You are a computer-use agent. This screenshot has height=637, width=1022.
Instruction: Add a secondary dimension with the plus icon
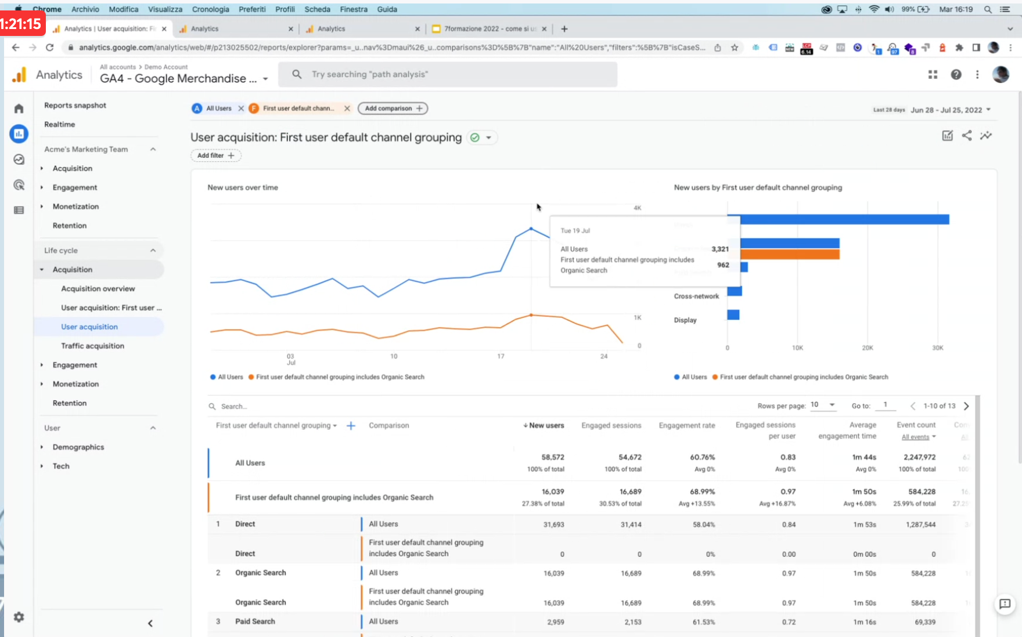click(x=351, y=426)
